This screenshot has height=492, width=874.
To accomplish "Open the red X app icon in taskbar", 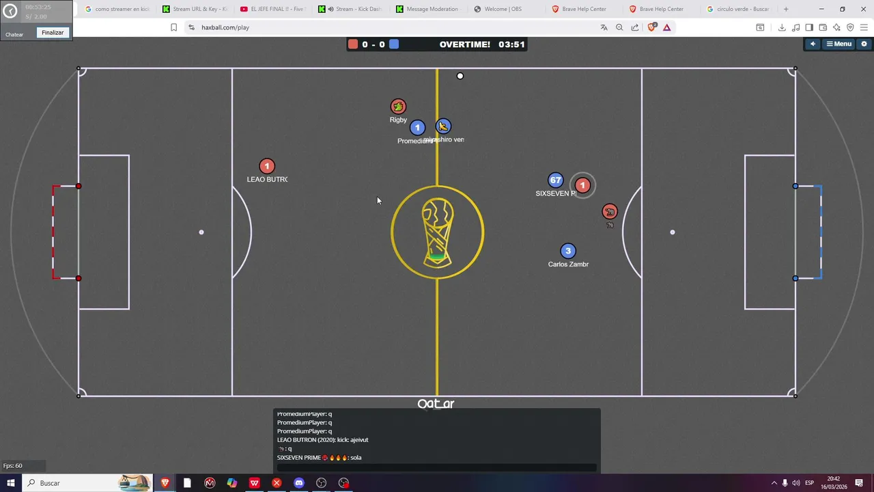I will (277, 483).
